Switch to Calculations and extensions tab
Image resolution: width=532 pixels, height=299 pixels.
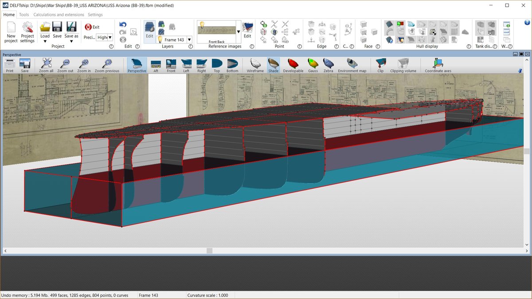coord(59,15)
